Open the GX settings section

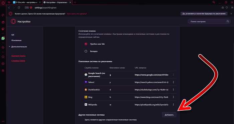click(13, 35)
